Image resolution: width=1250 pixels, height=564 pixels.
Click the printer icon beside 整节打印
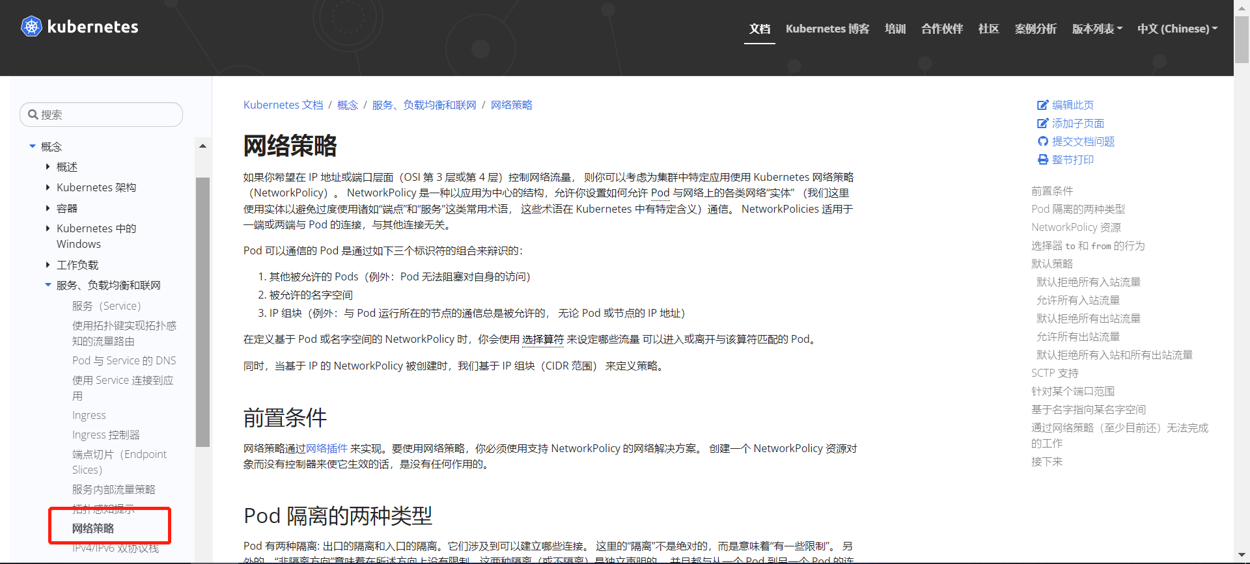click(1043, 159)
